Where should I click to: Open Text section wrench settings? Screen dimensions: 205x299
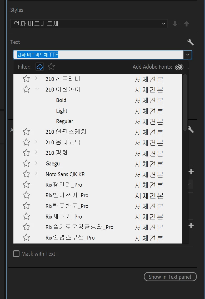click(x=190, y=42)
